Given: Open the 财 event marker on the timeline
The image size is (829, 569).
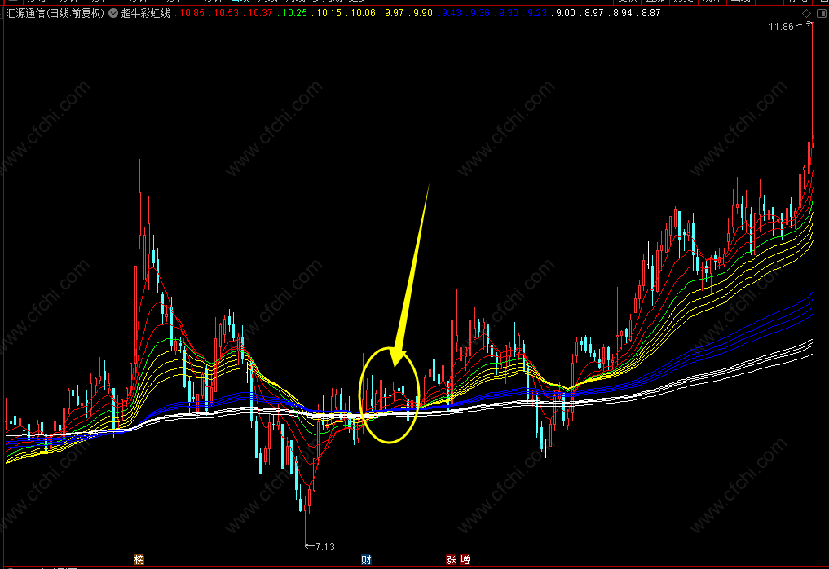Looking at the screenshot, I should [x=366, y=559].
